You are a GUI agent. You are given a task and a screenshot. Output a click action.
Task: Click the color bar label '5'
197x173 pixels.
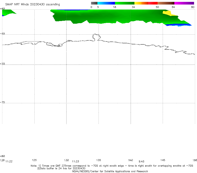[x=98, y=7]
